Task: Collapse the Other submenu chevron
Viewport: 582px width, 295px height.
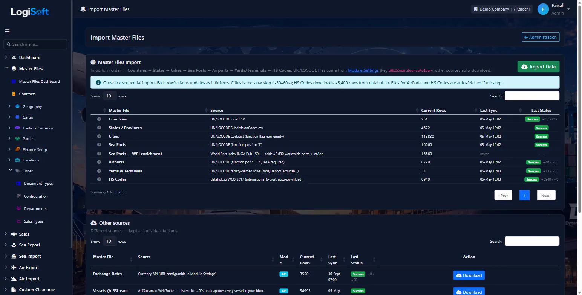Action: (11, 170)
